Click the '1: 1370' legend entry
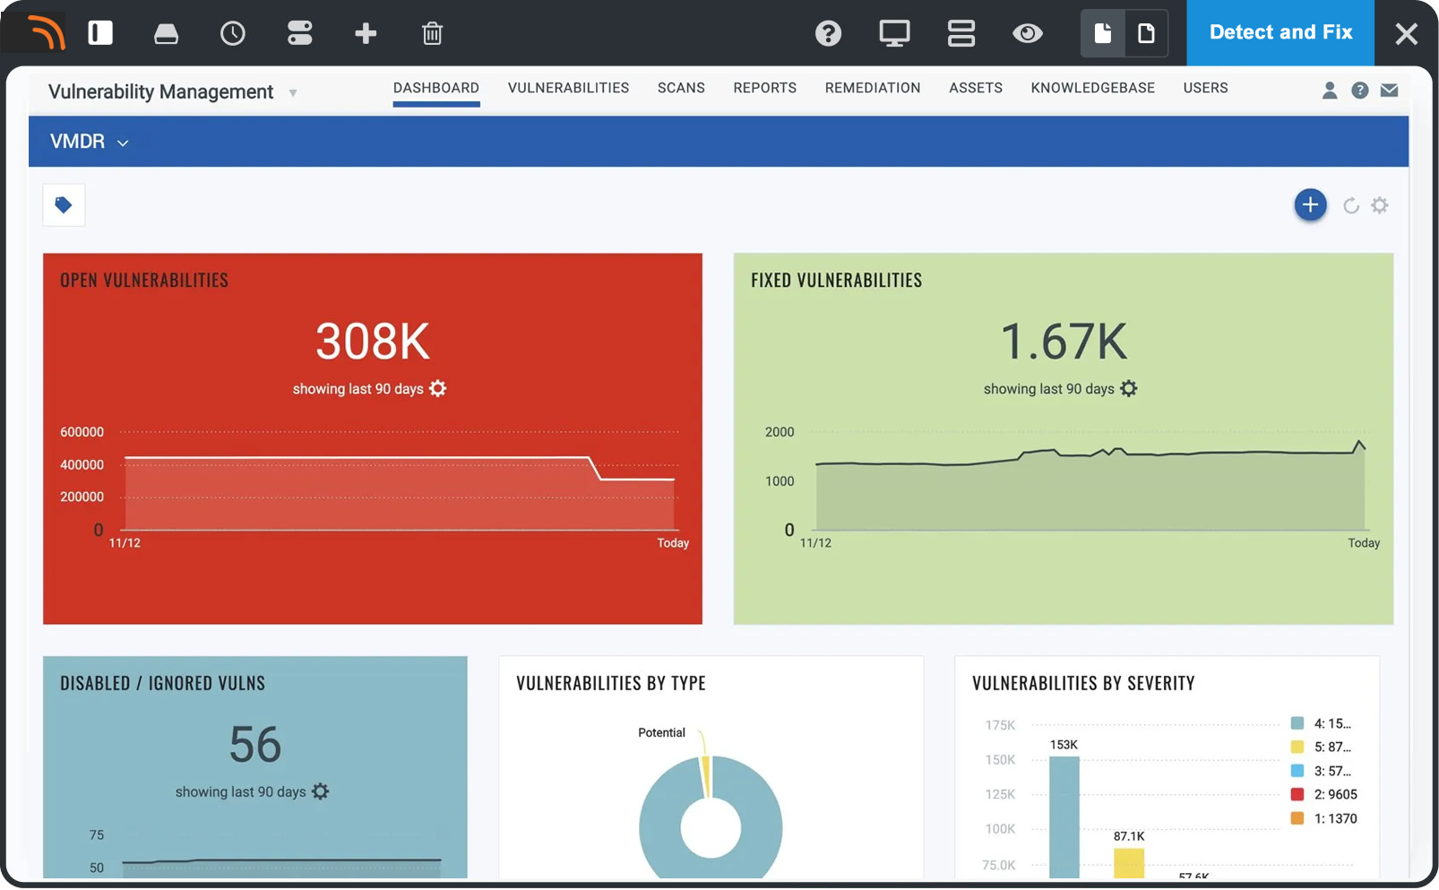1439x890 pixels. click(1335, 818)
